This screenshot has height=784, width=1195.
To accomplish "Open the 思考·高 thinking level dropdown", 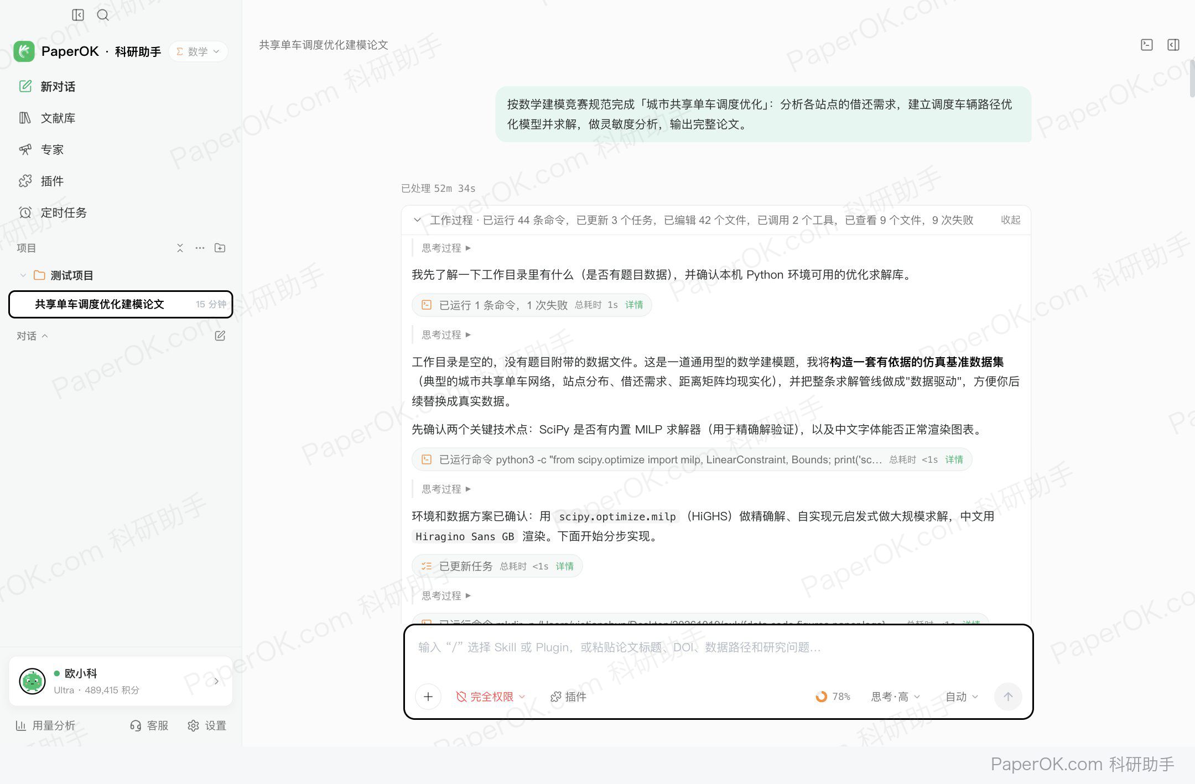I will click(x=895, y=697).
